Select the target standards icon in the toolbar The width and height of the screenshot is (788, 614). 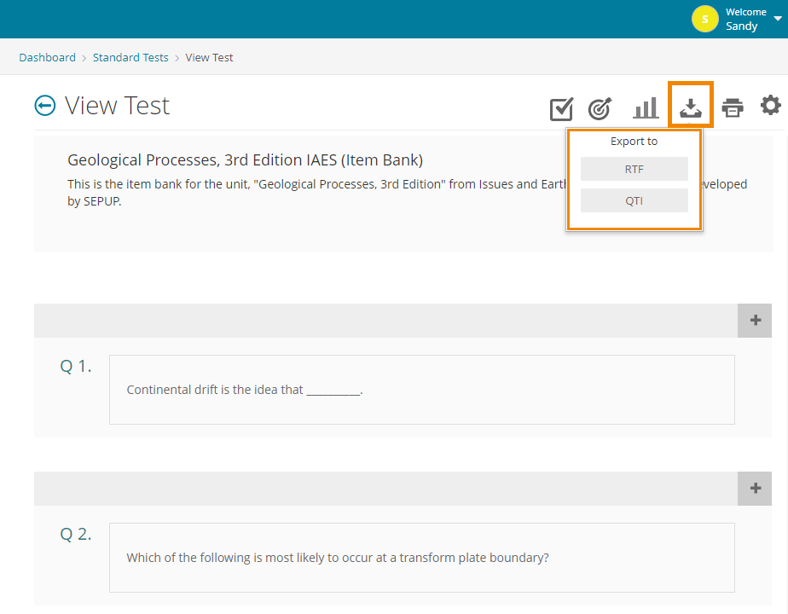coord(600,108)
